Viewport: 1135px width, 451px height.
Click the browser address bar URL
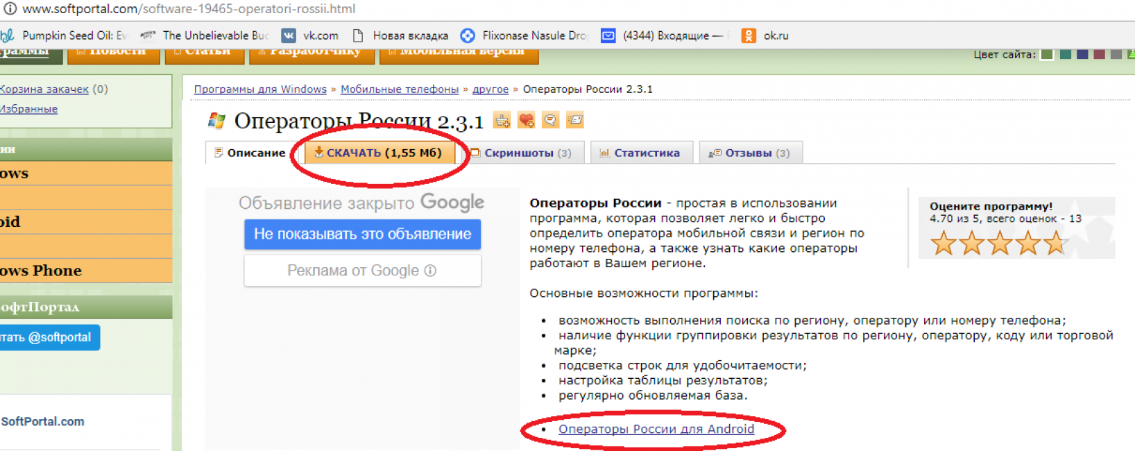coord(189,9)
